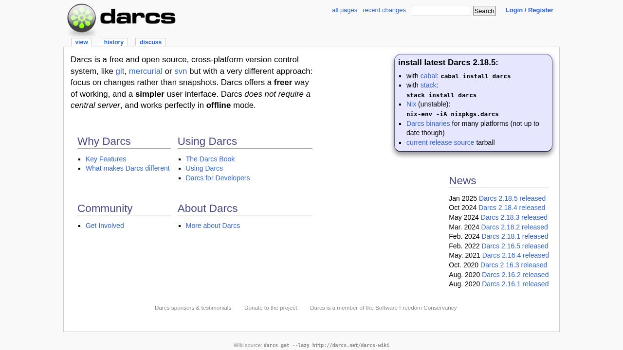Follow the svn link
The width and height of the screenshot is (623, 350).
(x=181, y=71)
